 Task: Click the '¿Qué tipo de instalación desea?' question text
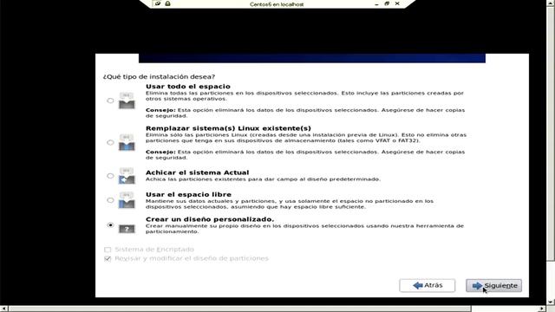coord(159,77)
